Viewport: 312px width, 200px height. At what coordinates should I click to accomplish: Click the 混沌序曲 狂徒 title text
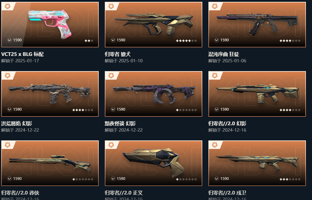tap(224, 54)
